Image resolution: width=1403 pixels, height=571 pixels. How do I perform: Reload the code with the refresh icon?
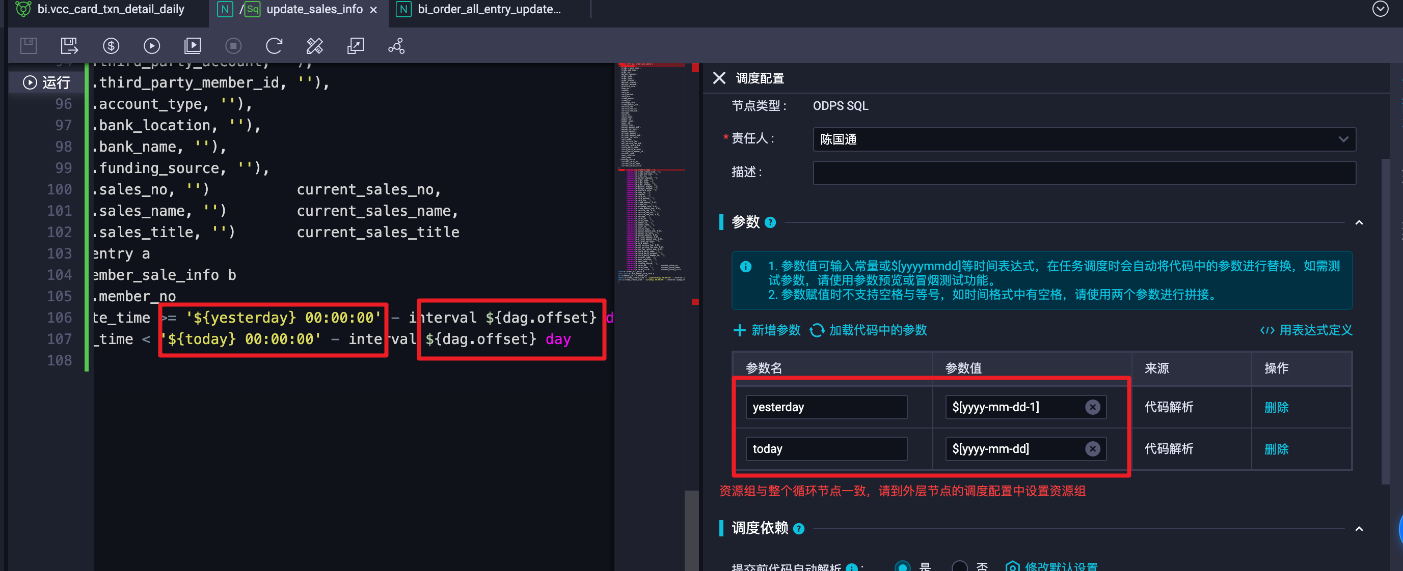point(274,46)
